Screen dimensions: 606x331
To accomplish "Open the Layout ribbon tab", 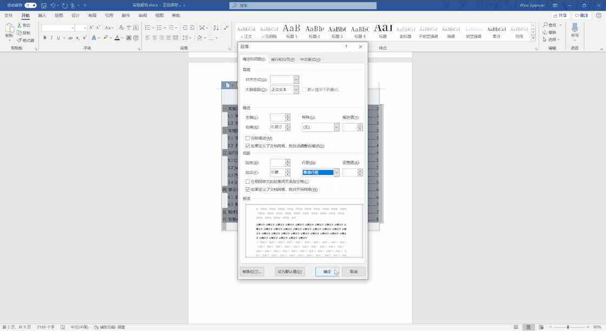I will point(92,16).
